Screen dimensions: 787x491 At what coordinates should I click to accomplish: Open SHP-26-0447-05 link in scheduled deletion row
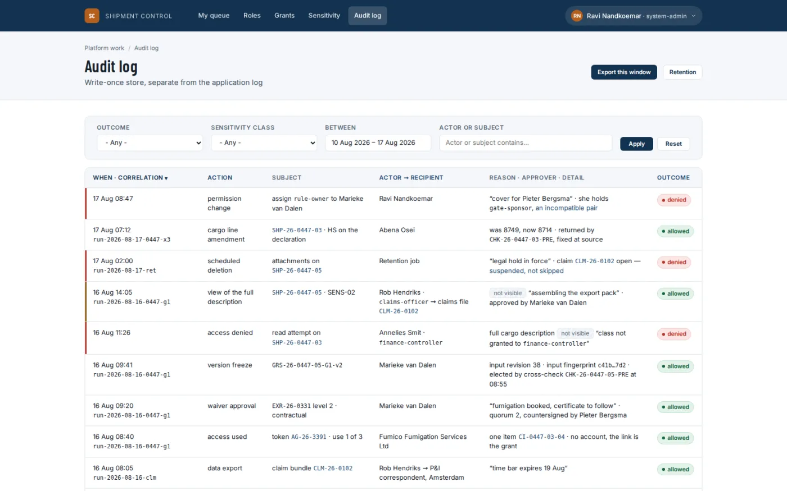coord(297,270)
